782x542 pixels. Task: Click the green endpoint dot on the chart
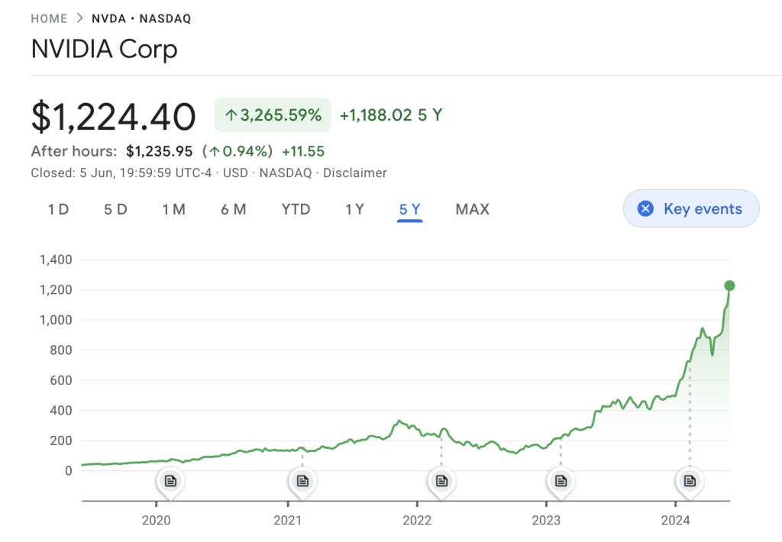coord(729,286)
